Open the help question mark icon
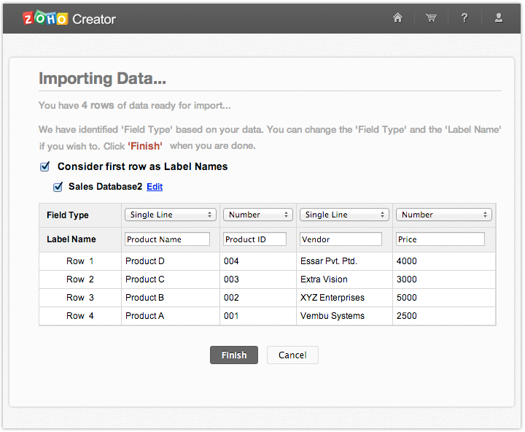This screenshot has width=525, height=432. [x=464, y=18]
